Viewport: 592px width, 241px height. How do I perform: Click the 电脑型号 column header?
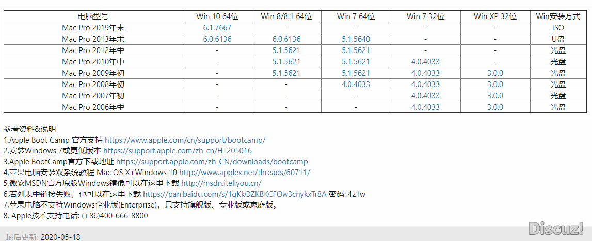[x=93, y=16]
